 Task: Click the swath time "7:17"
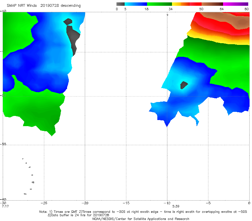[5, 206]
